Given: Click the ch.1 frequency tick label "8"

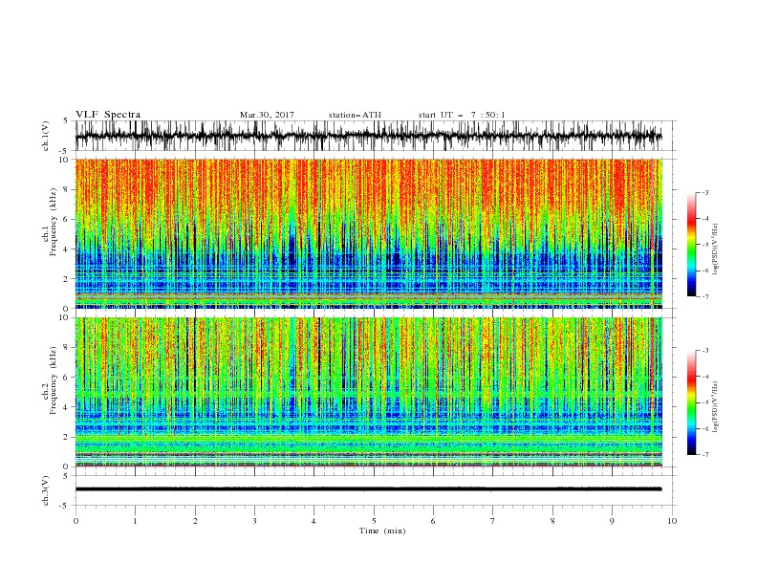Looking at the screenshot, I should click(67, 189).
